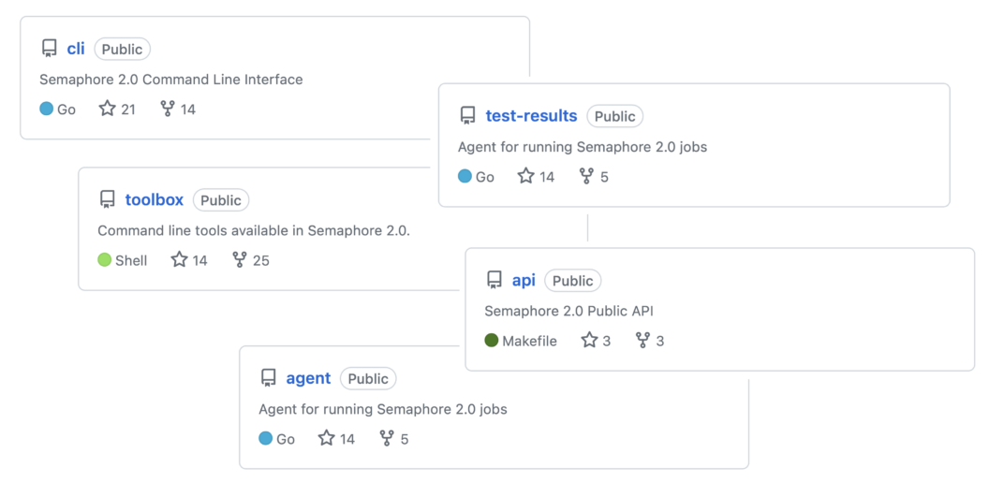Click the star icon in toolbox card

[179, 259]
